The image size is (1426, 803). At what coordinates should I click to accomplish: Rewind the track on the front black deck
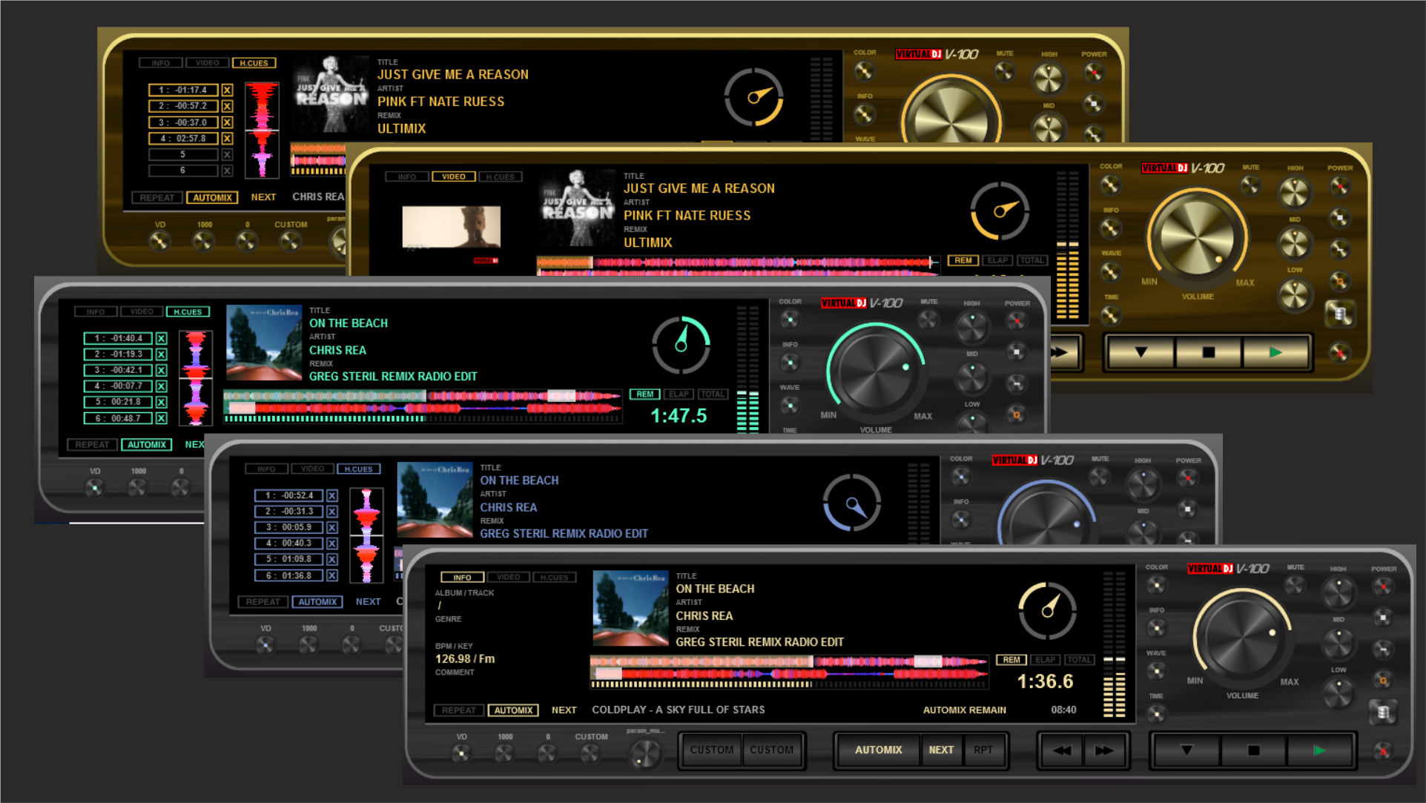[1061, 750]
